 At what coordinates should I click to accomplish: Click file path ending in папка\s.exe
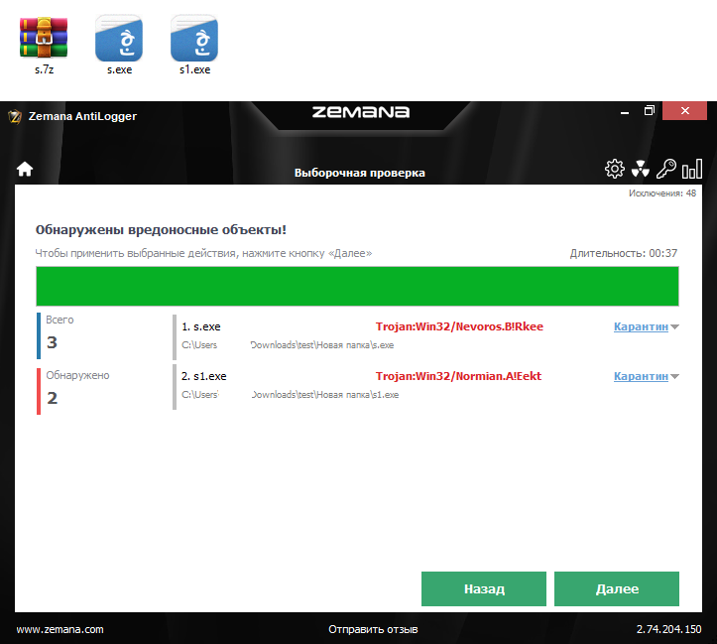[288, 345]
